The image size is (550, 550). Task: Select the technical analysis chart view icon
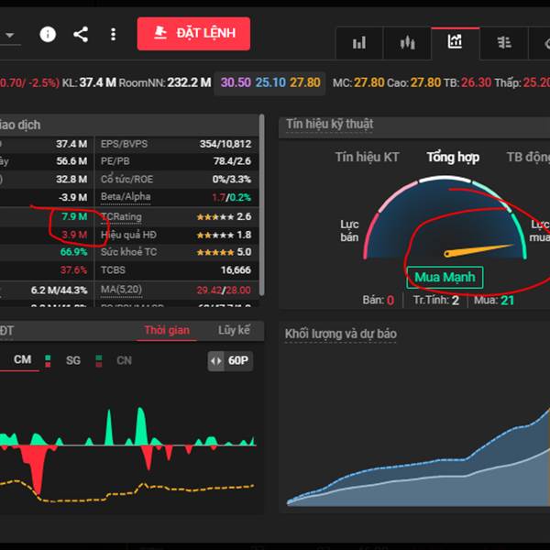click(455, 42)
